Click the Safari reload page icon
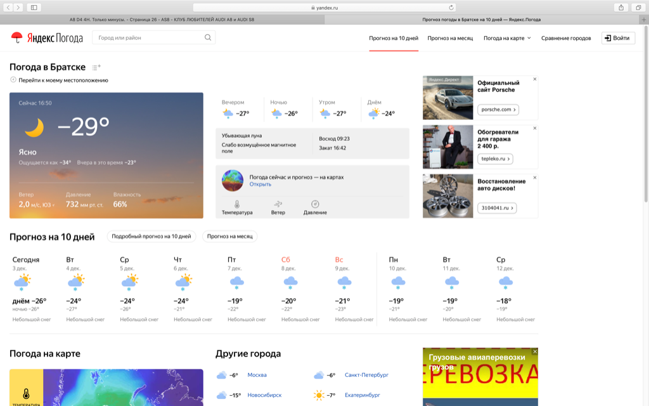 tap(451, 8)
